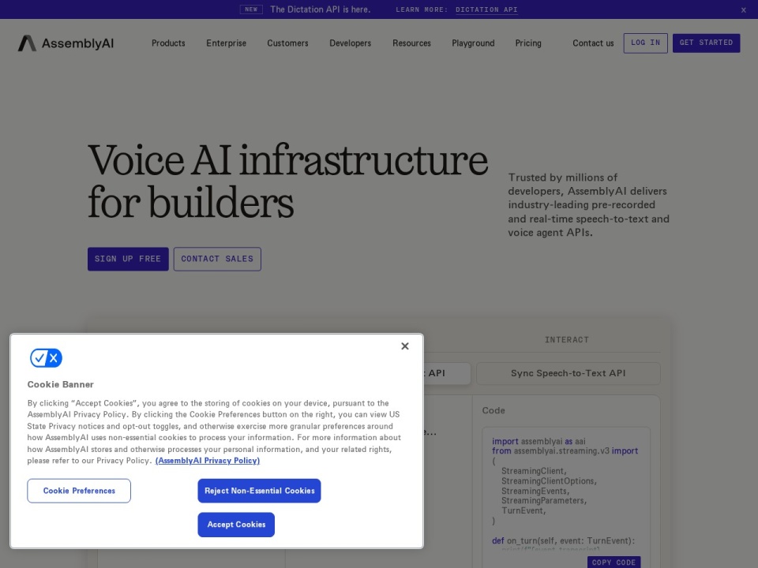758x568 pixels.
Task: Open the Pricing page
Action: point(528,43)
